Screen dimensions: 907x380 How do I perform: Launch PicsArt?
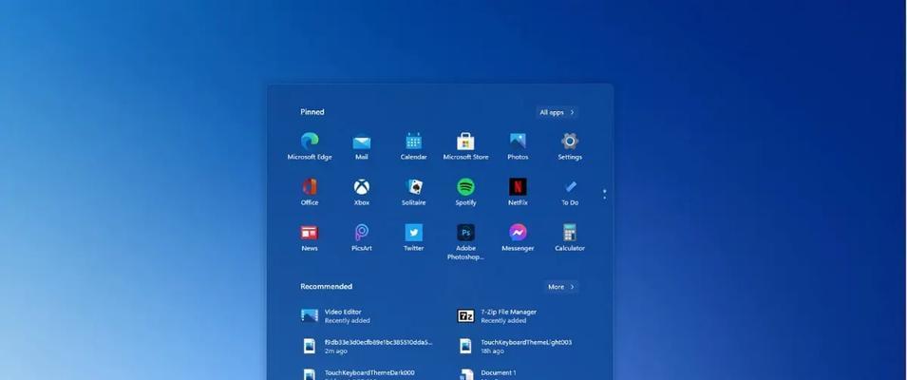tap(362, 237)
